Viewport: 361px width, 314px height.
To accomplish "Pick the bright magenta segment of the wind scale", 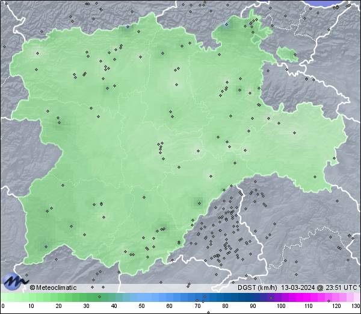I will click(301, 297).
